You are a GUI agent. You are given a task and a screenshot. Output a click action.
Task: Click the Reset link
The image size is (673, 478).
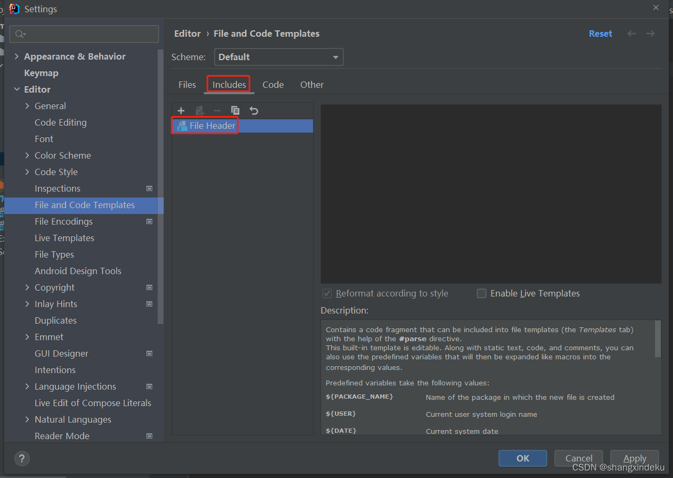pos(601,34)
